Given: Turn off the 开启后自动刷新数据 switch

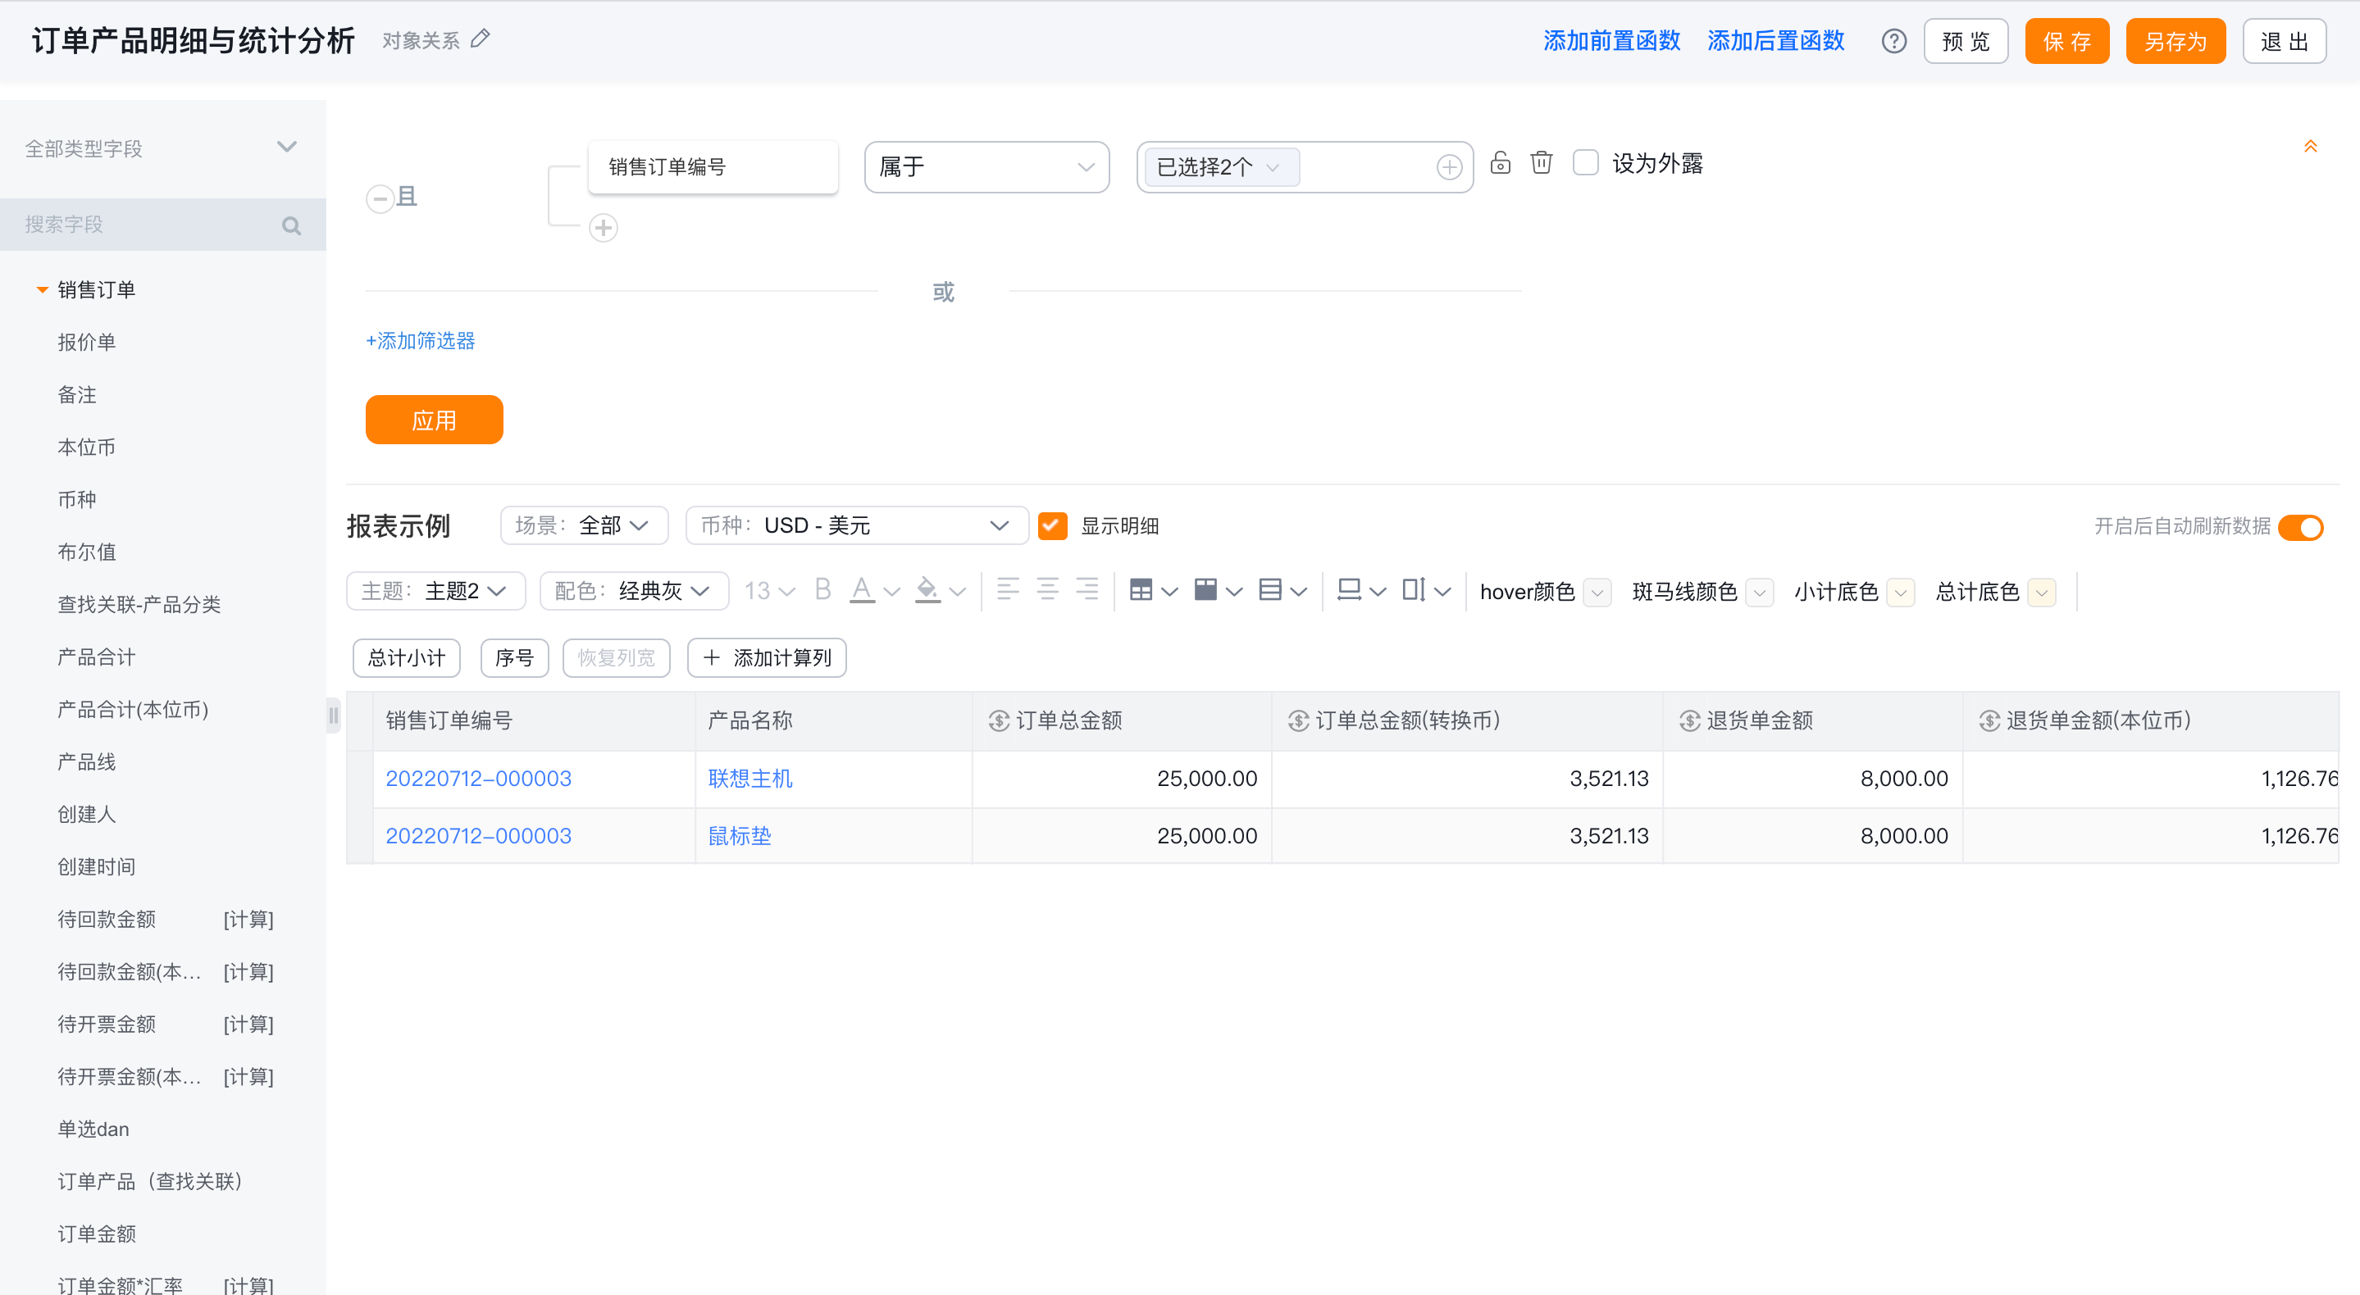Looking at the screenshot, I should (x=2300, y=528).
